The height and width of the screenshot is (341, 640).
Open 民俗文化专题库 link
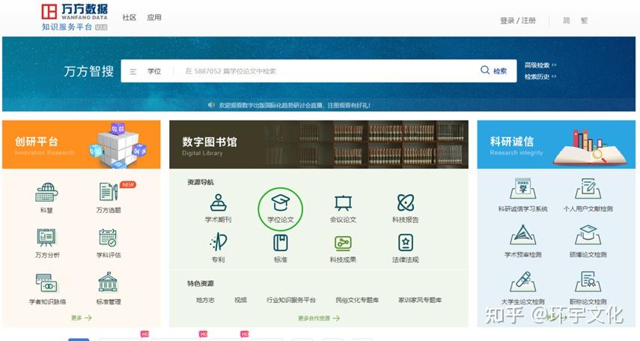click(357, 300)
